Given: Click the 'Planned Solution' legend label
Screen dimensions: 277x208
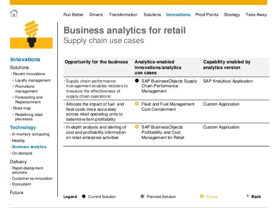Looking at the screenshot, I should tap(161, 197).
